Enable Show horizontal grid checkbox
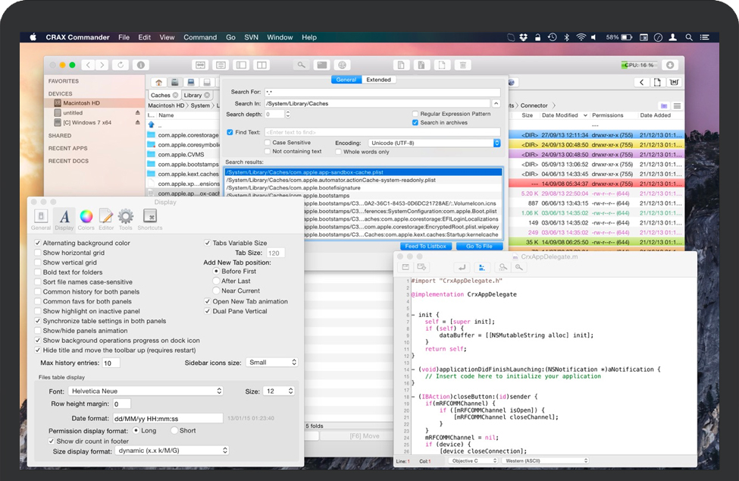This screenshot has height=481, width=739. click(38, 253)
